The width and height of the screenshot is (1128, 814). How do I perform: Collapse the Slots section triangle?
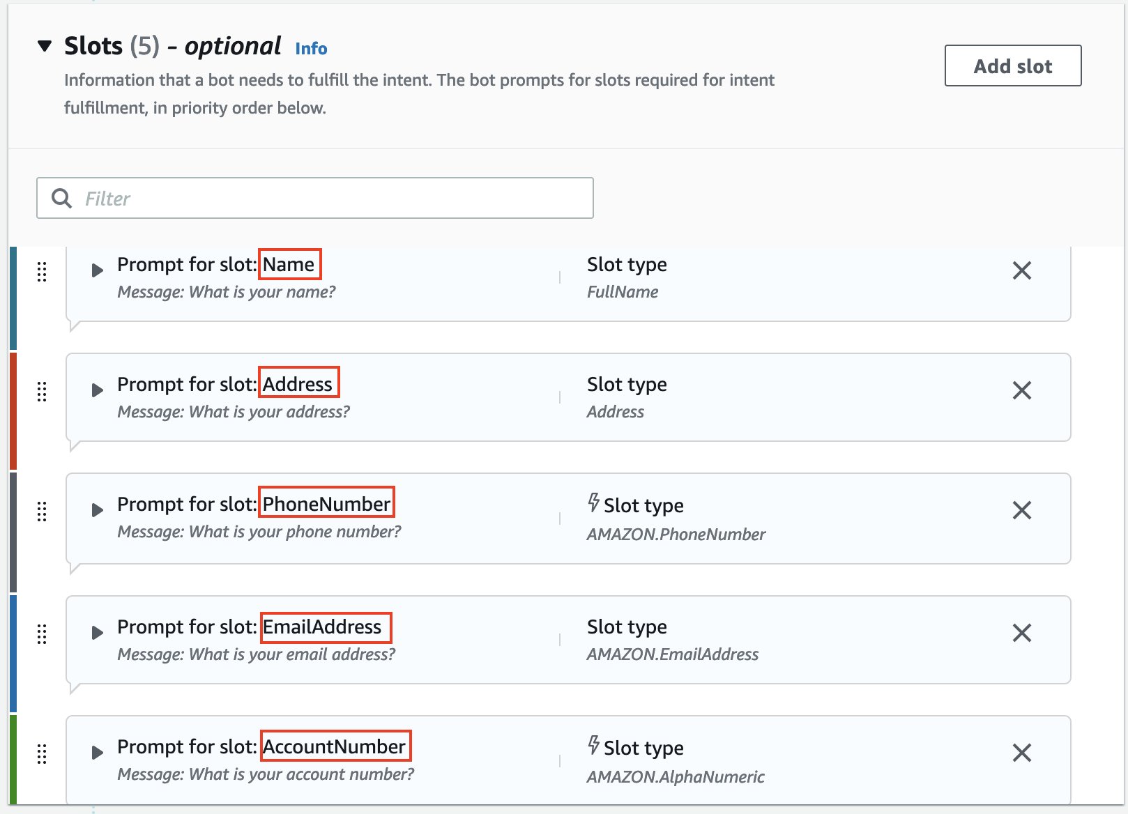point(45,47)
